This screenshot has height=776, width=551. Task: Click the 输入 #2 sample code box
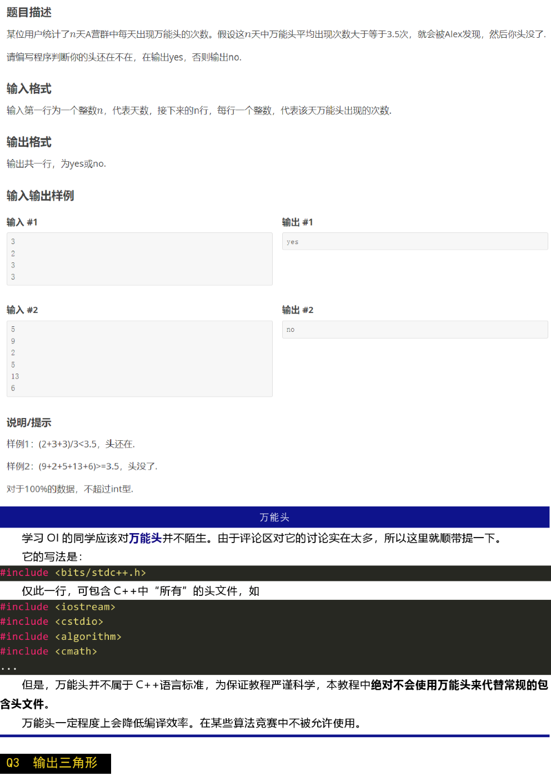[139, 359]
